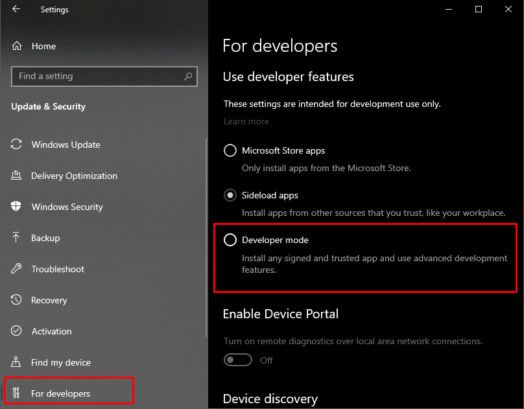Click the back arrow in Settings

coord(16,10)
